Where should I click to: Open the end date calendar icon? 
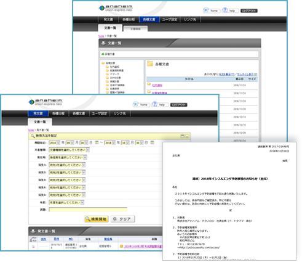(x=152, y=142)
